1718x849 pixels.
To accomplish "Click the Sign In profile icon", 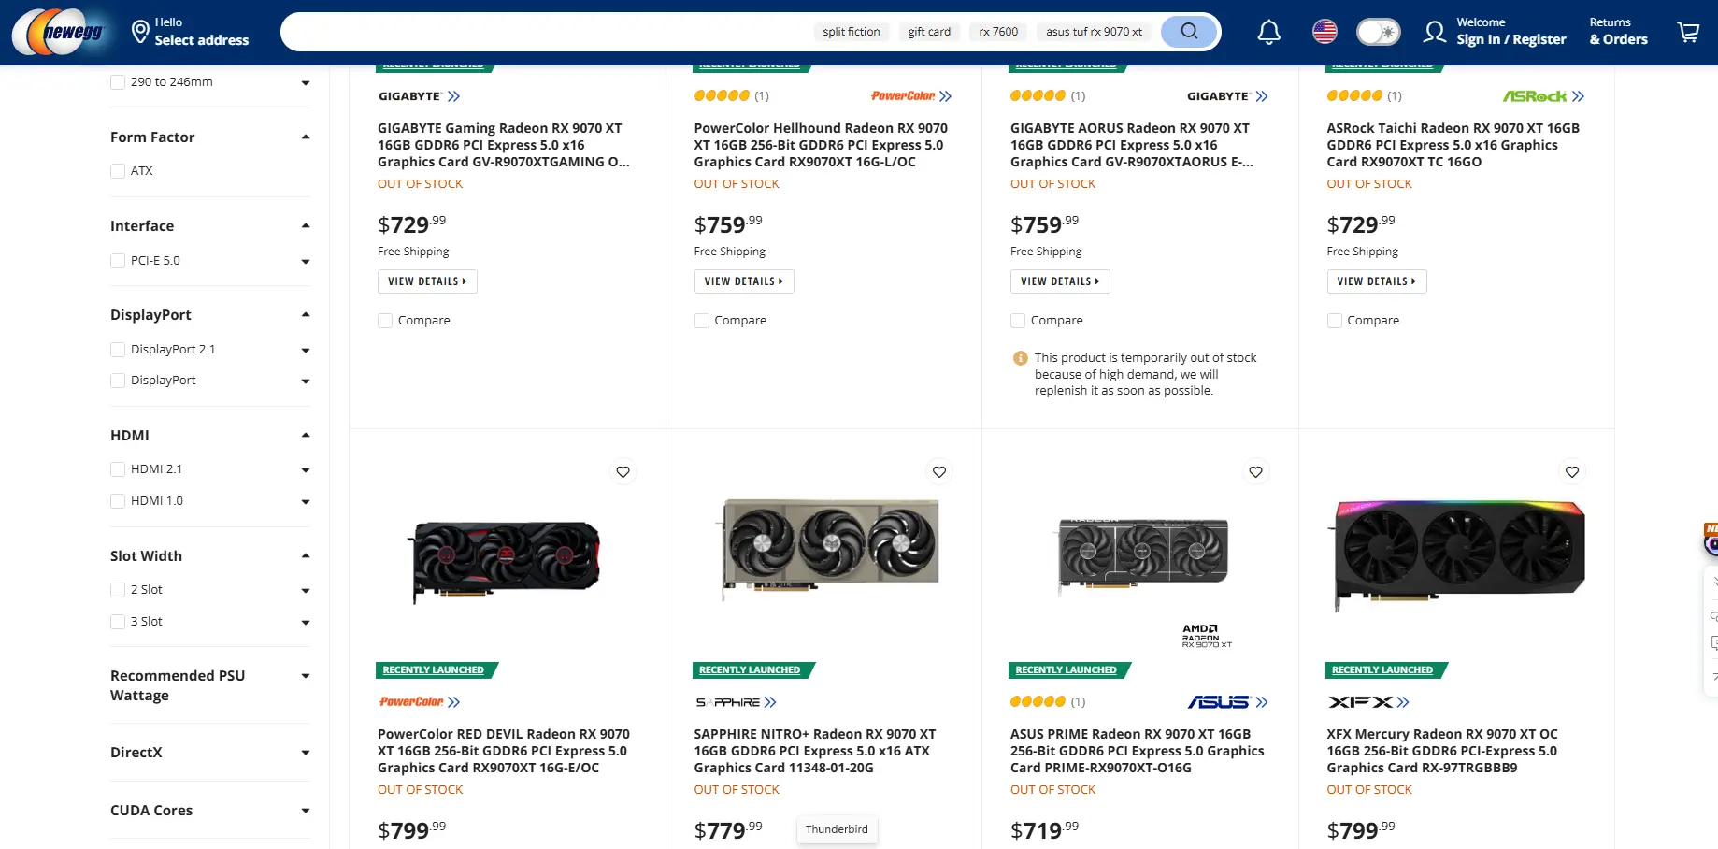I will [1434, 32].
